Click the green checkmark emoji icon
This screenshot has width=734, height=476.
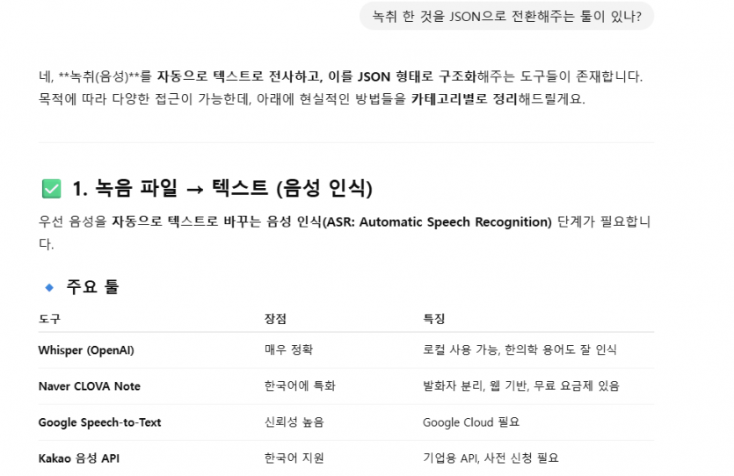point(52,189)
